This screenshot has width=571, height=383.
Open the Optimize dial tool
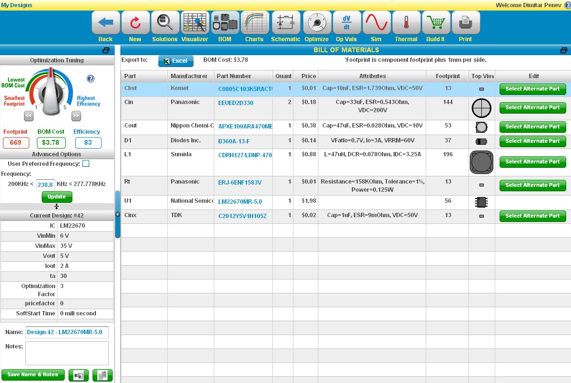316,23
